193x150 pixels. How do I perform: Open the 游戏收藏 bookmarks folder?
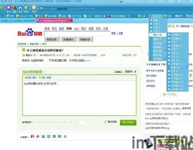pyautogui.click(x=51, y=16)
